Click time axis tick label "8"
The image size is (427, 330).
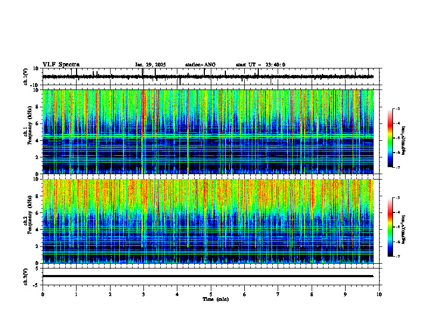tap(312, 294)
